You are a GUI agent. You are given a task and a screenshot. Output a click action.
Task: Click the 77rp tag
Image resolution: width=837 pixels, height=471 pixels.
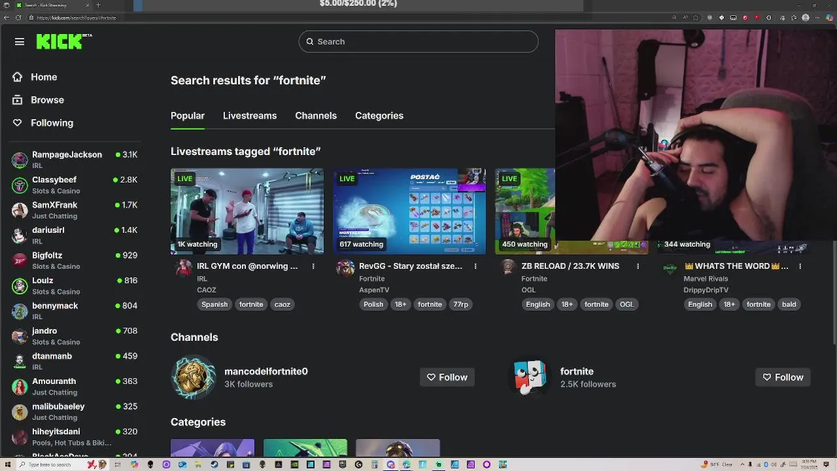(461, 304)
